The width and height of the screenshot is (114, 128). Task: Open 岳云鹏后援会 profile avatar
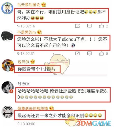(7, 8)
